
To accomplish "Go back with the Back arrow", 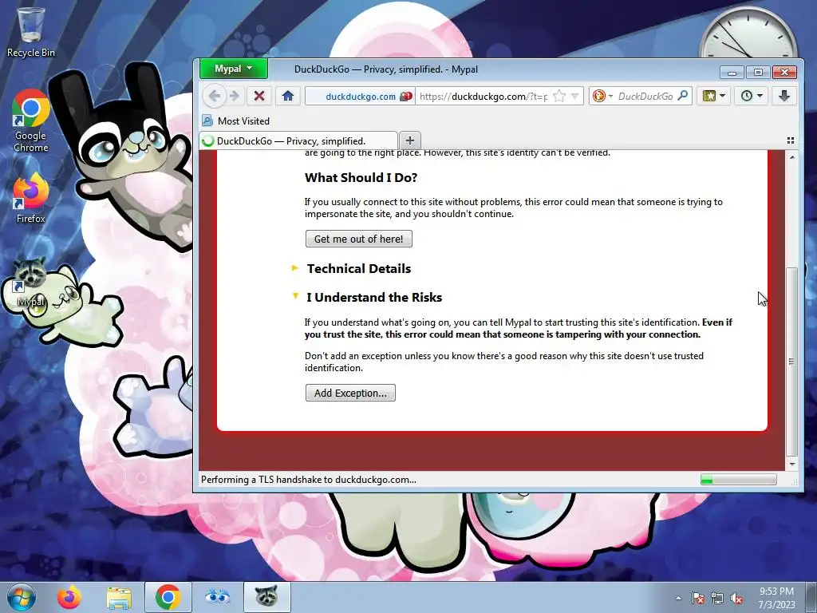I will [x=214, y=96].
